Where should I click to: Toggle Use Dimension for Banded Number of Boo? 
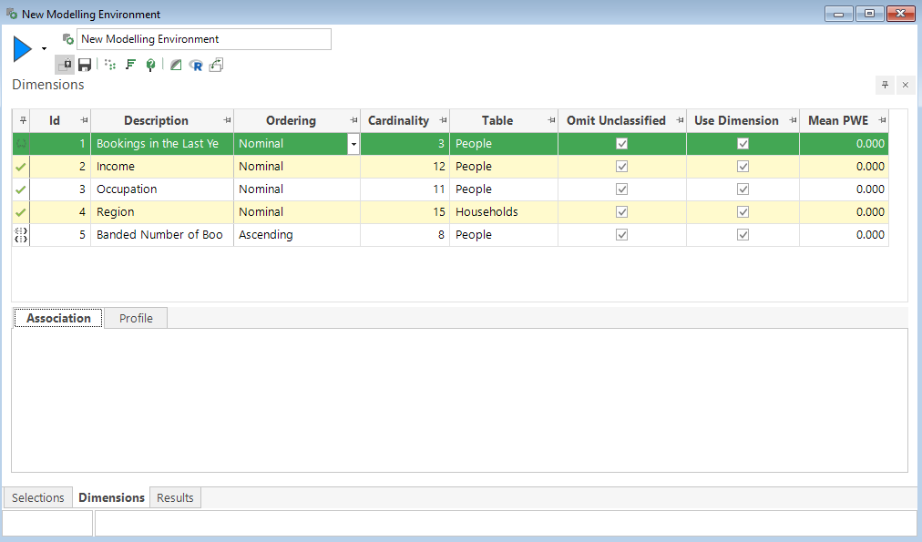click(x=743, y=234)
